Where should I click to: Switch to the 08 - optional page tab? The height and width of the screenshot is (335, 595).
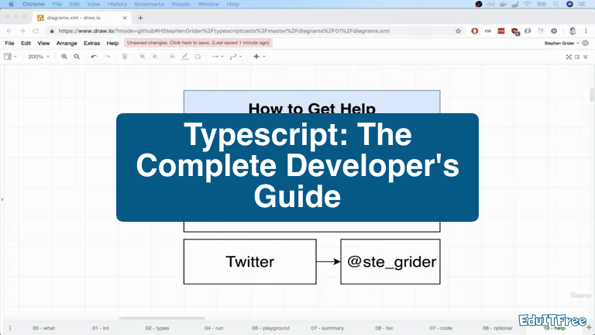497,328
